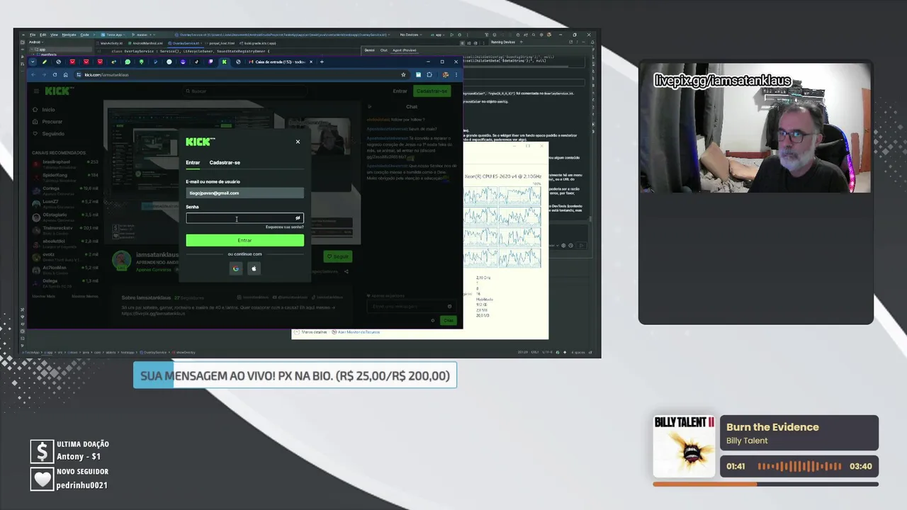Open build.gradle.kts editor tab
The width and height of the screenshot is (907, 510).
click(x=257, y=43)
